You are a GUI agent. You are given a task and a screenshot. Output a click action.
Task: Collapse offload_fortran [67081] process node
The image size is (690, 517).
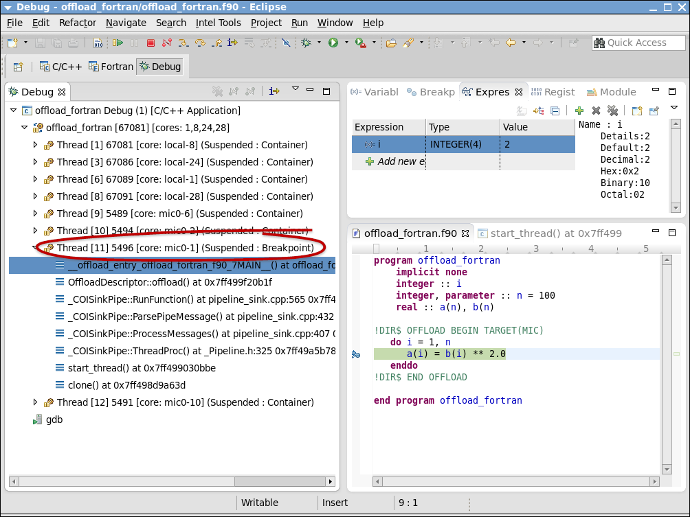(x=25, y=128)
